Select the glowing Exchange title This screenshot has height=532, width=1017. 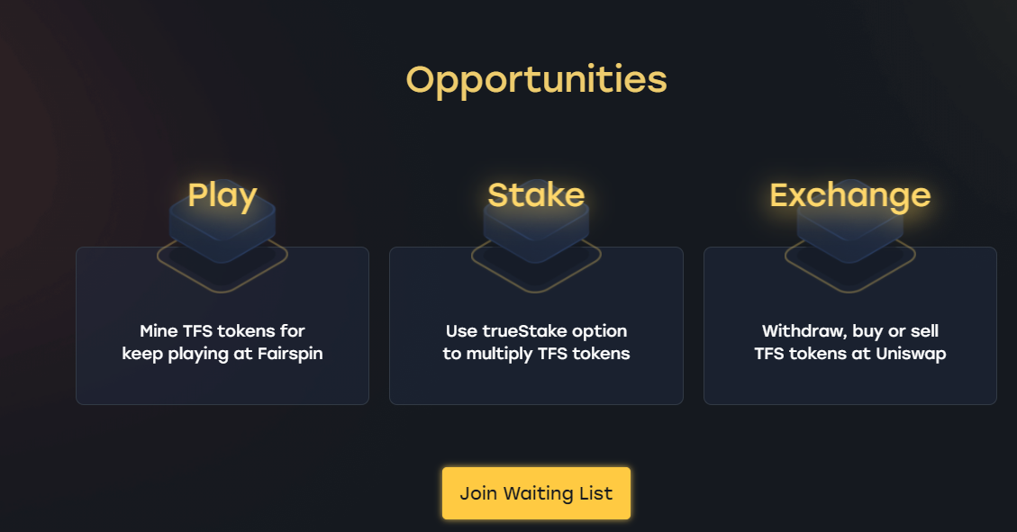tap(849, 195)
